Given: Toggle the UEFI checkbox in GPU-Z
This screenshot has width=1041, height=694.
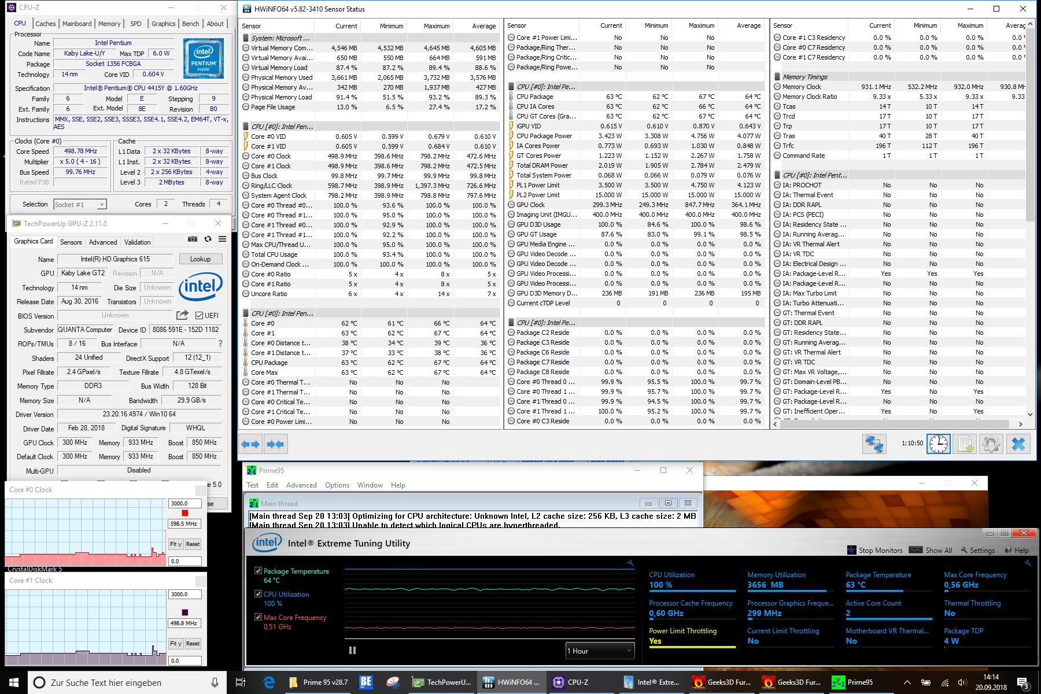Looking at the screenshot, I should click(x=199, y=315).
